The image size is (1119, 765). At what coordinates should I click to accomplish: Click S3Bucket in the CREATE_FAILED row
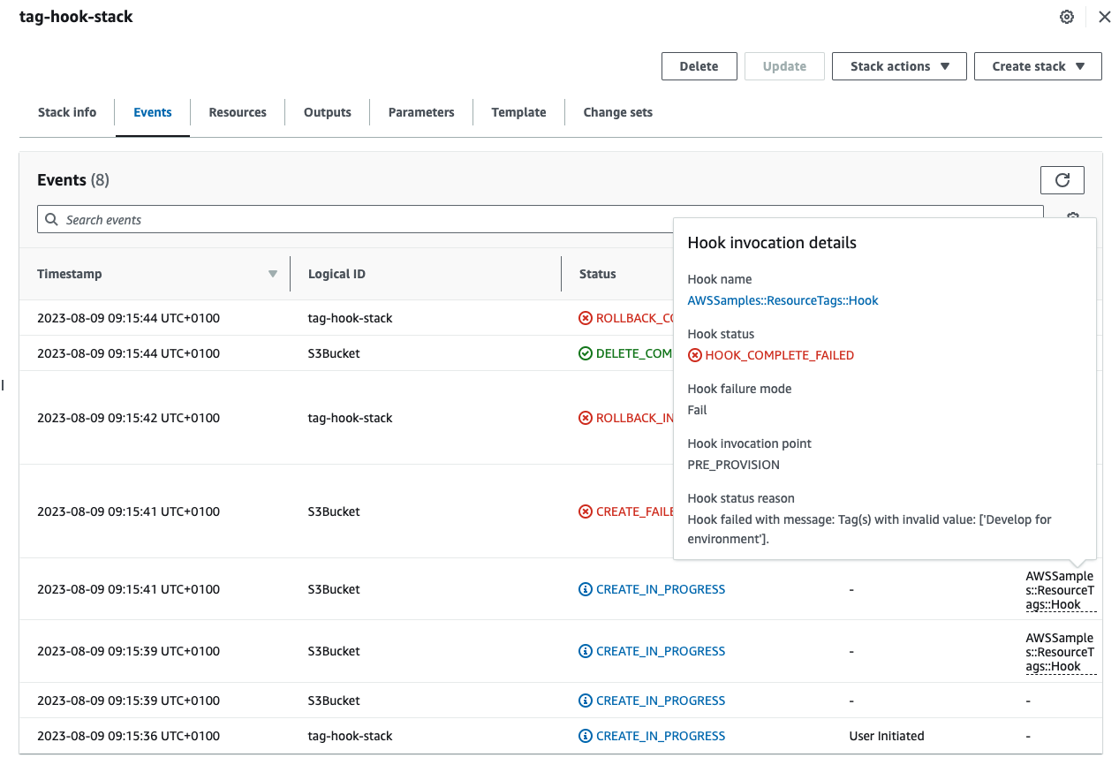334,511
